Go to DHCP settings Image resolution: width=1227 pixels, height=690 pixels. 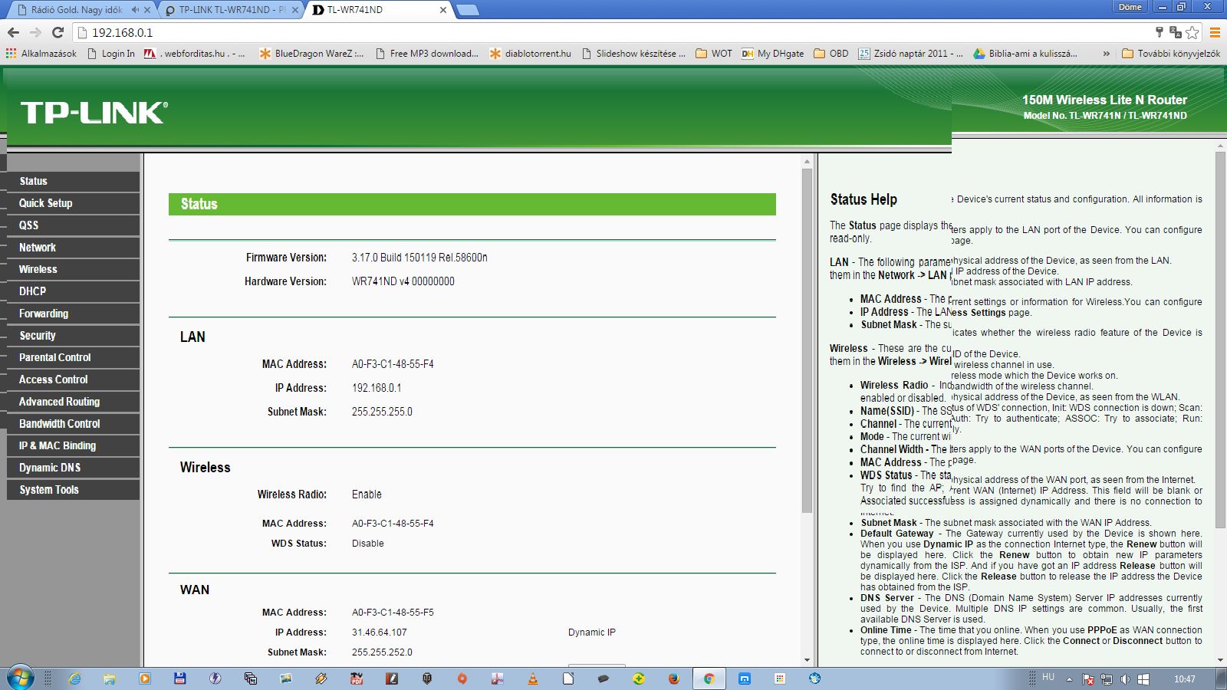coord(73,291)
